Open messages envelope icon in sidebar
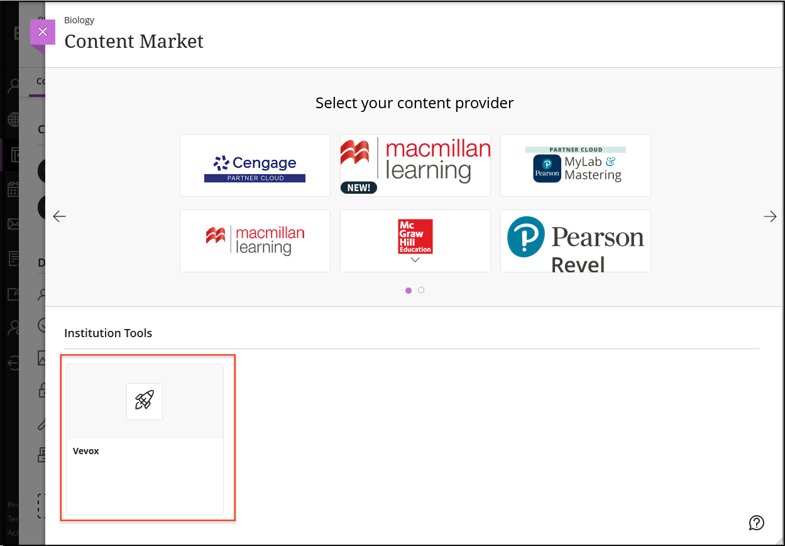 (x=14, y=224)
